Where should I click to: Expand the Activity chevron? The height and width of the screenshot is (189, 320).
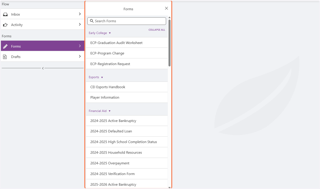tap(80, 25)
